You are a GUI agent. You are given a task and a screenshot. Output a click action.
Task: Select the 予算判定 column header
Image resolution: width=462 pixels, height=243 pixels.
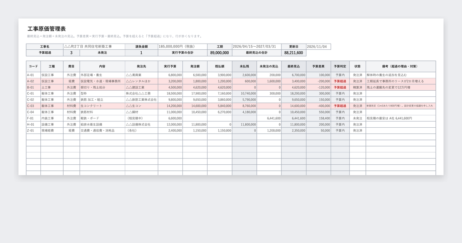[340, 66]
